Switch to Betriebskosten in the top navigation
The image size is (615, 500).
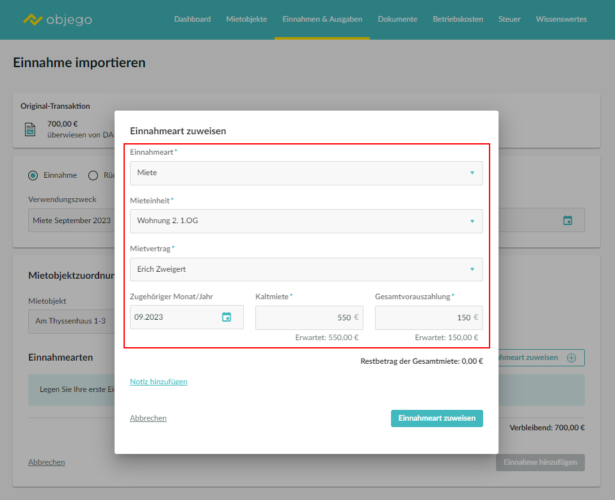458,19
